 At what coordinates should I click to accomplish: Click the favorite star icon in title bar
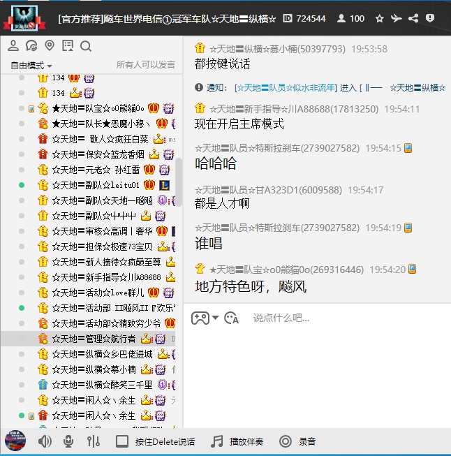[379, 18]
